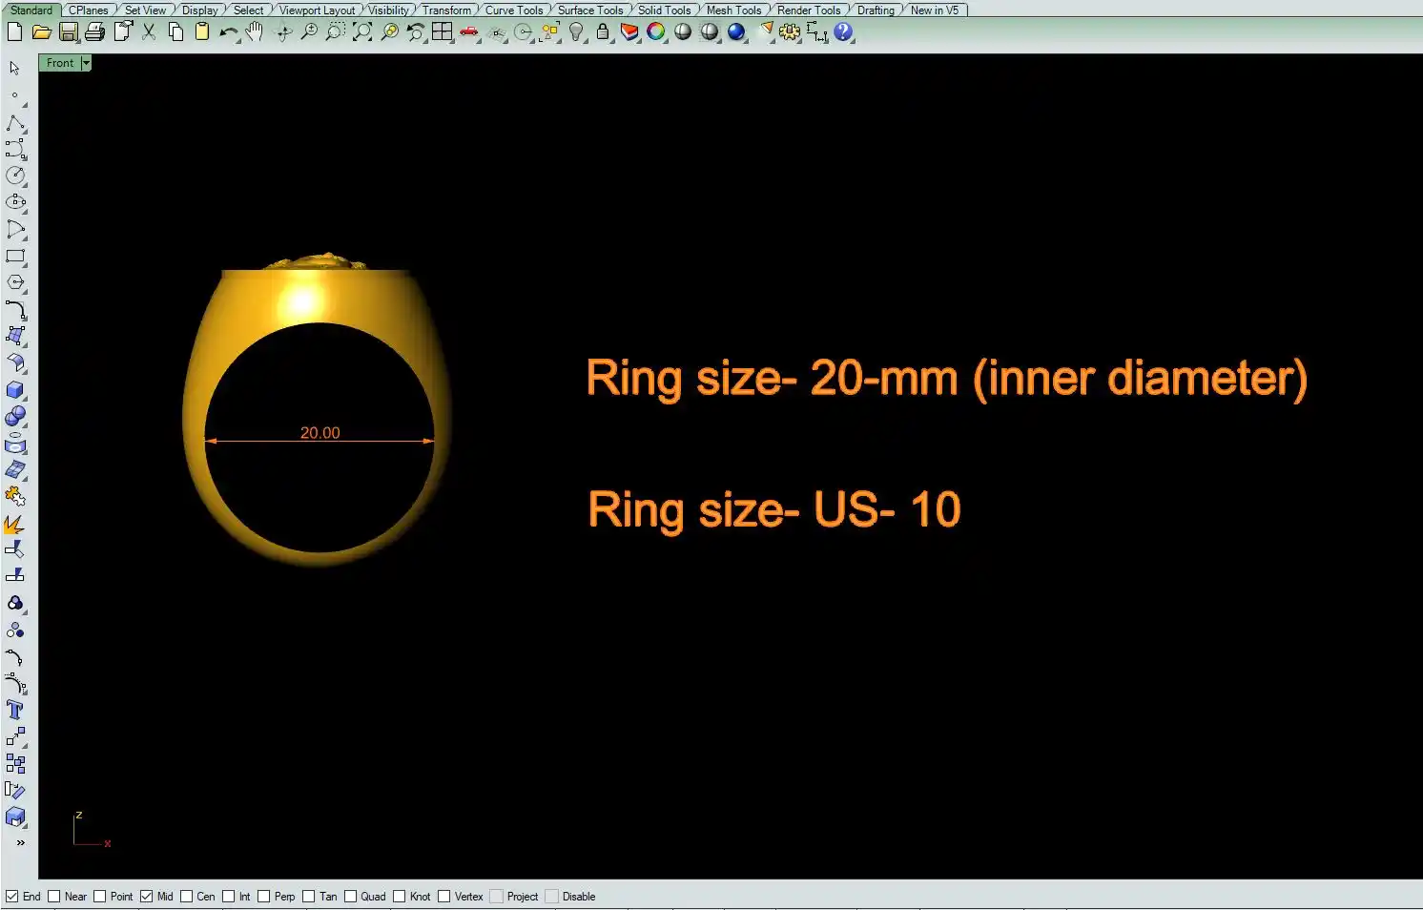The image size is (1423, 910).
Task: Switch to the Curve Tools tab
Action: [513, 10]
